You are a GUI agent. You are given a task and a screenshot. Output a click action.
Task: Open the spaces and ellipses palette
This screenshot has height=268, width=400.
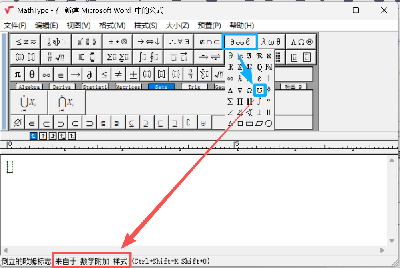[56, 42]
